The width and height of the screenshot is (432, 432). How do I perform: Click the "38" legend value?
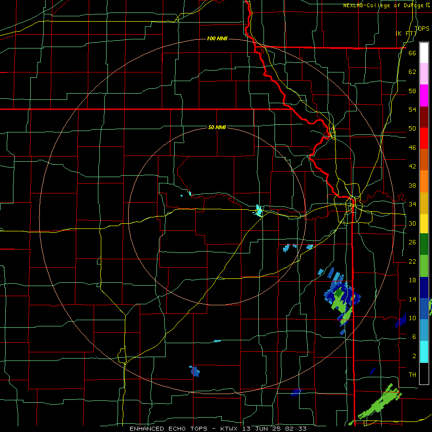coord(412,185)
